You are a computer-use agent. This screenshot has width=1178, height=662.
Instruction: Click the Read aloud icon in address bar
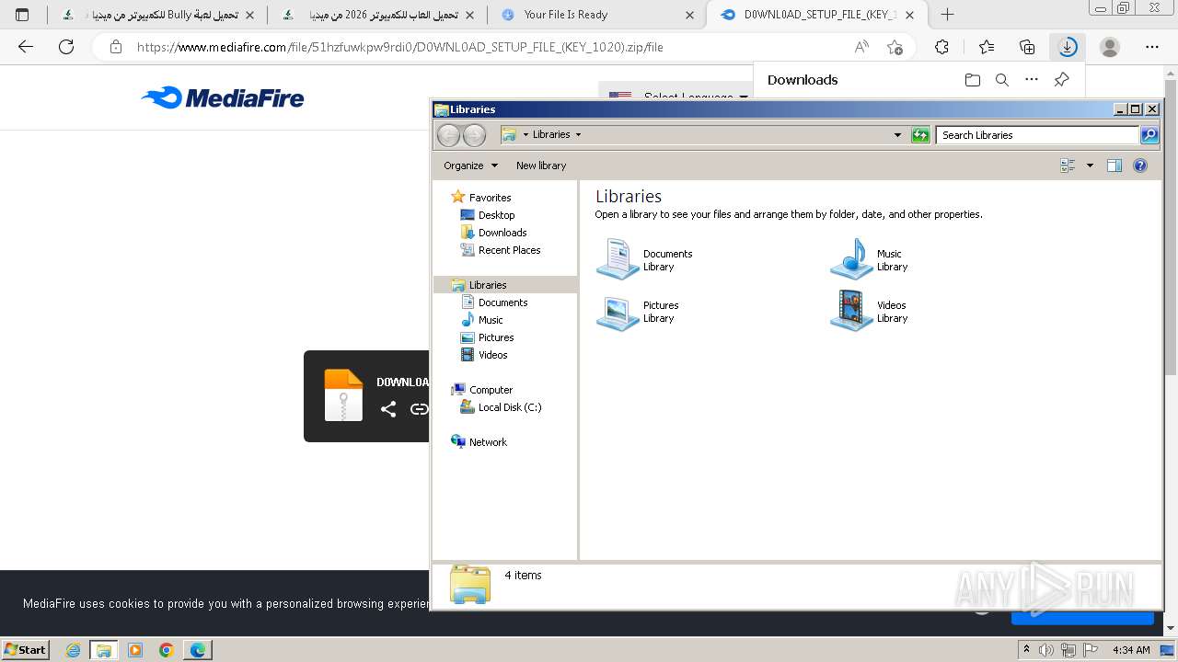[861, 47]
